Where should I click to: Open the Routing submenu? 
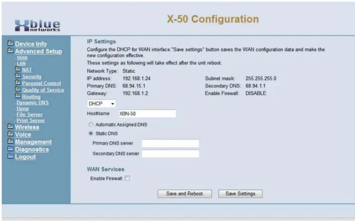pos(31,97)
